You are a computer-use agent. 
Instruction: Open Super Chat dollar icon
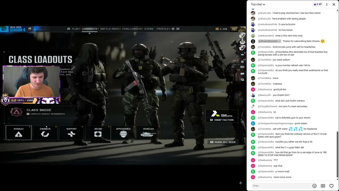(x=323, y=186)
